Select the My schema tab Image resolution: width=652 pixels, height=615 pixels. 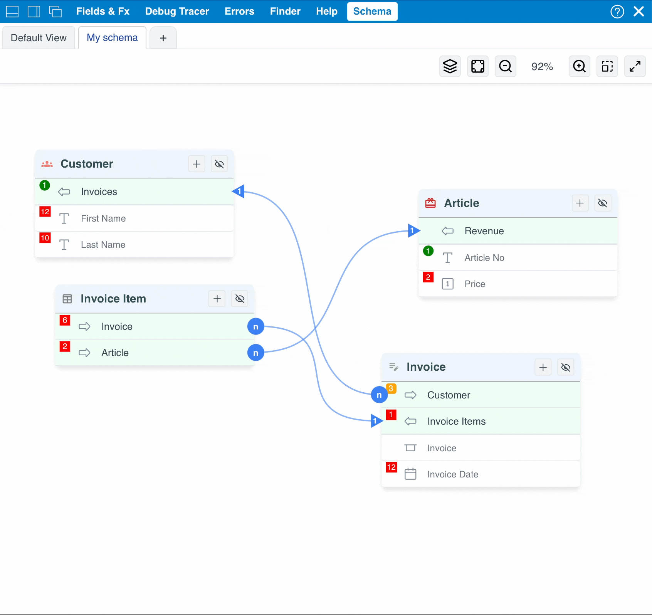point(112,38)
